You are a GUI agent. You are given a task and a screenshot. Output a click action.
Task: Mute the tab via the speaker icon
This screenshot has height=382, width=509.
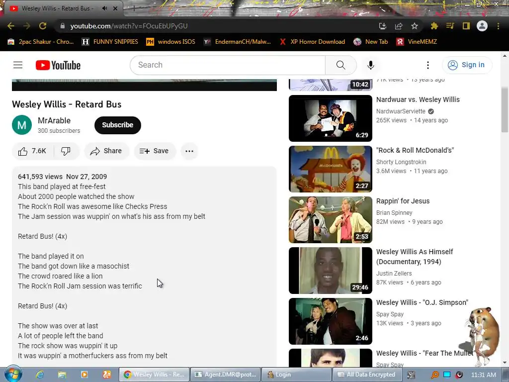point(104,8)
